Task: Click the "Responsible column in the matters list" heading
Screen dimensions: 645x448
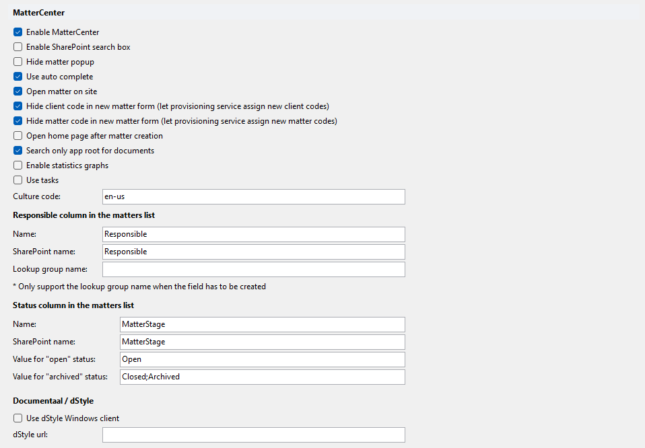Action: (x=84, y=215)
